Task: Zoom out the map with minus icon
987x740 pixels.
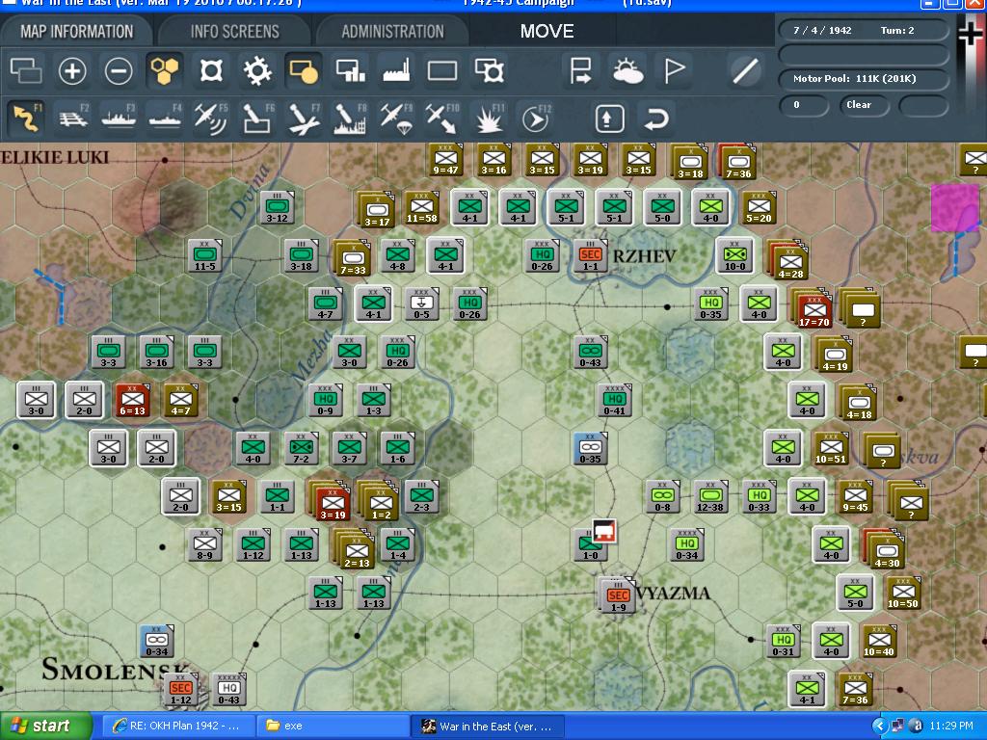Action: (119, 70)
